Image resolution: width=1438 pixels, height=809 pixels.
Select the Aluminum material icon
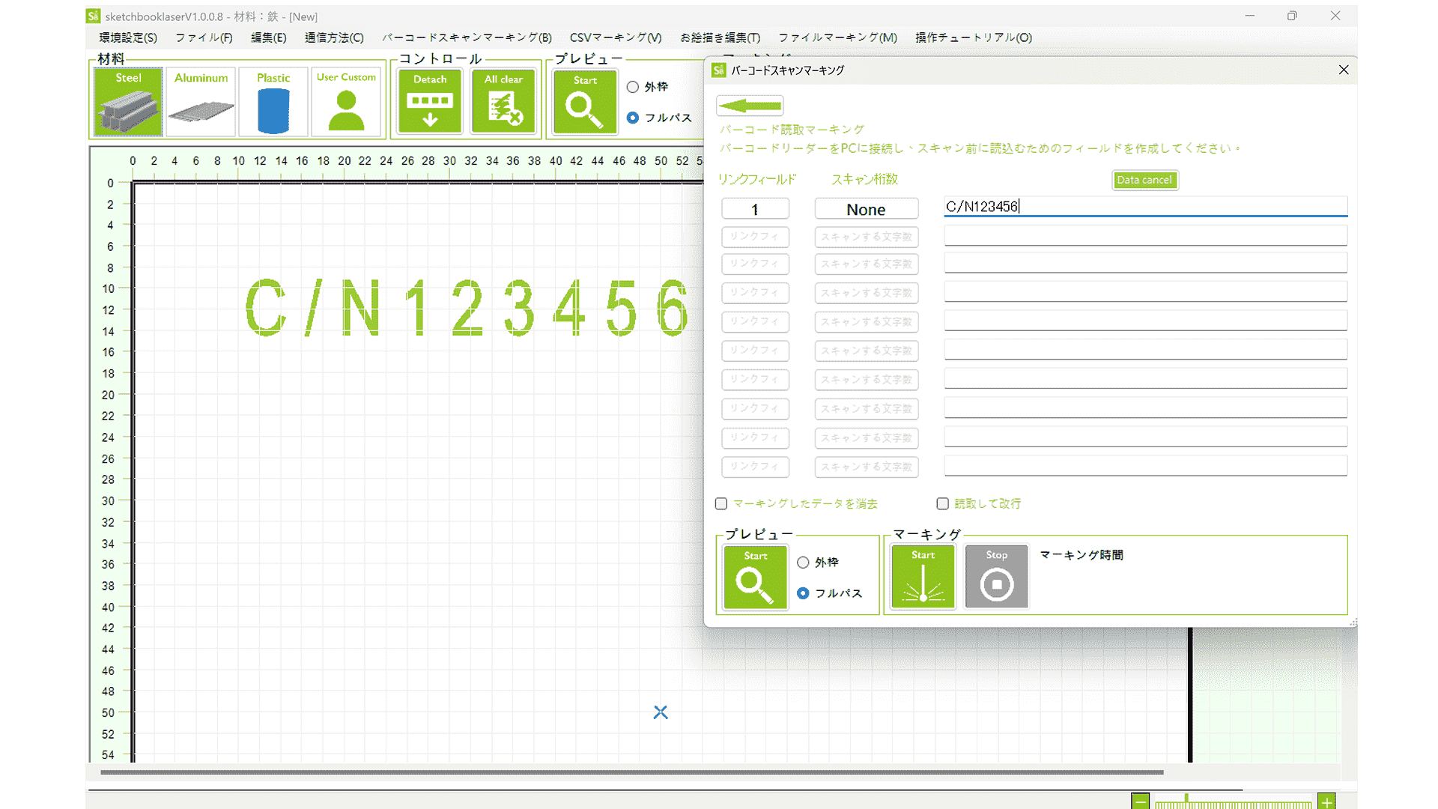pos(201,101)
